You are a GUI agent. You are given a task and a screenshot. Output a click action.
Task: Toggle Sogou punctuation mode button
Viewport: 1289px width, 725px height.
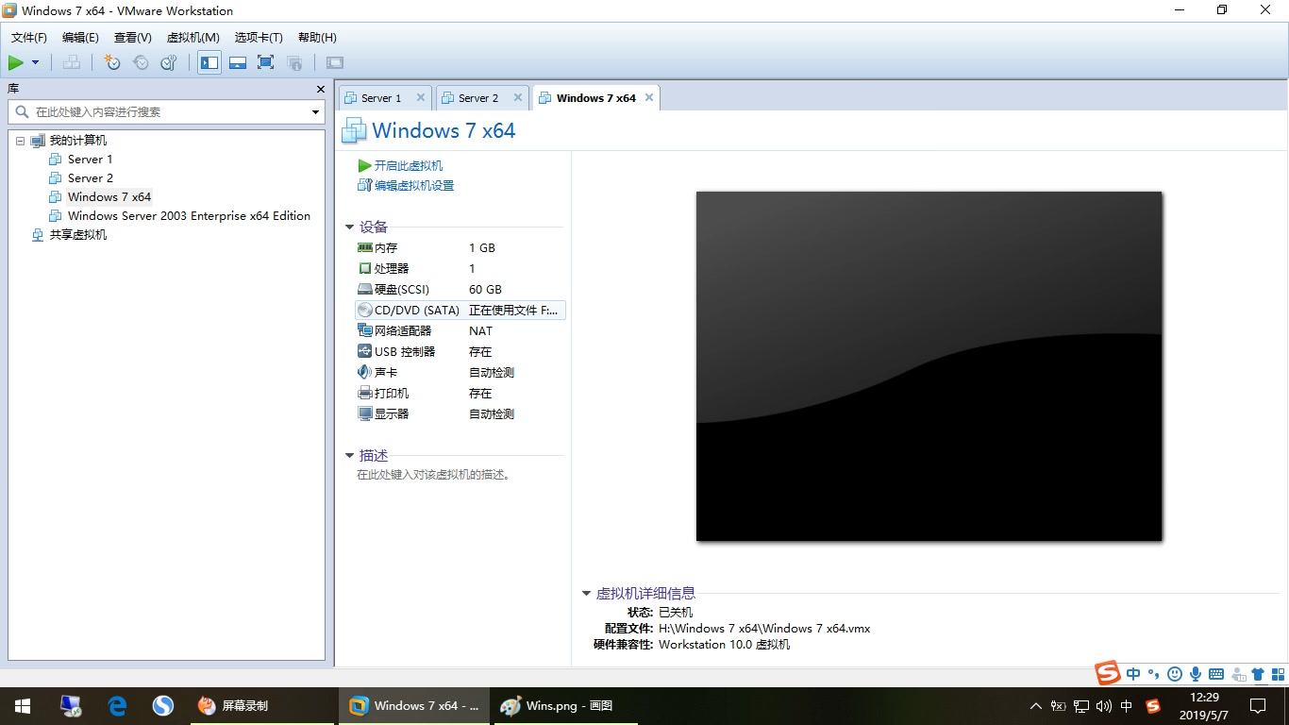[x=1153, y=674]
